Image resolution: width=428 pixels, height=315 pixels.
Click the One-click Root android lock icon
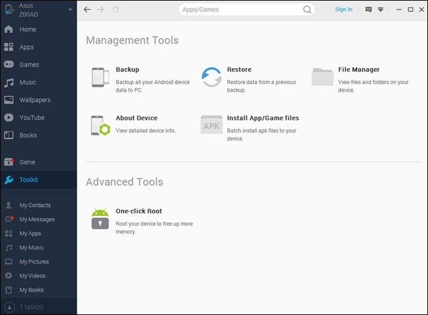[x=100, y=219]
